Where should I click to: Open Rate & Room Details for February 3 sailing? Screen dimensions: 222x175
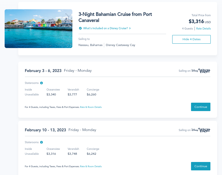pos(91,107)
